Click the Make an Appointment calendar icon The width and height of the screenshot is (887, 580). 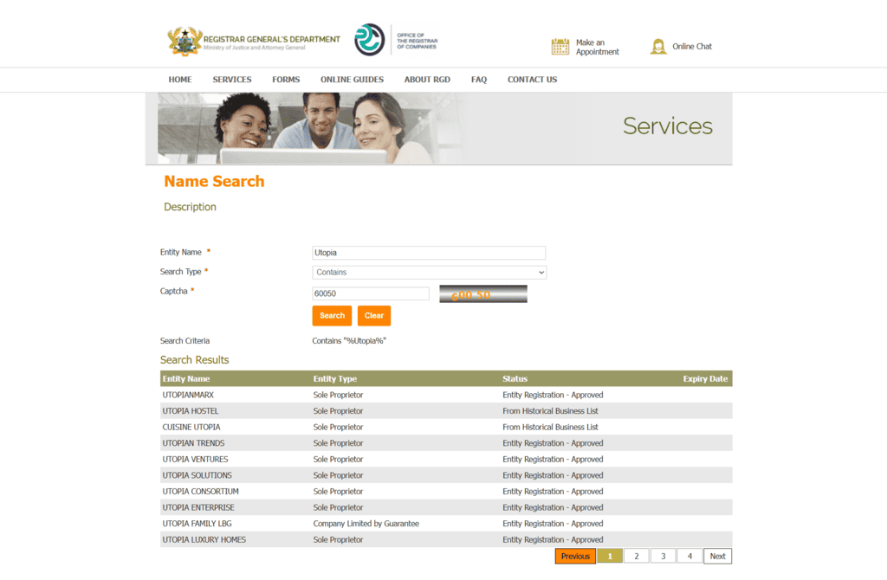(x=560, y=47)
